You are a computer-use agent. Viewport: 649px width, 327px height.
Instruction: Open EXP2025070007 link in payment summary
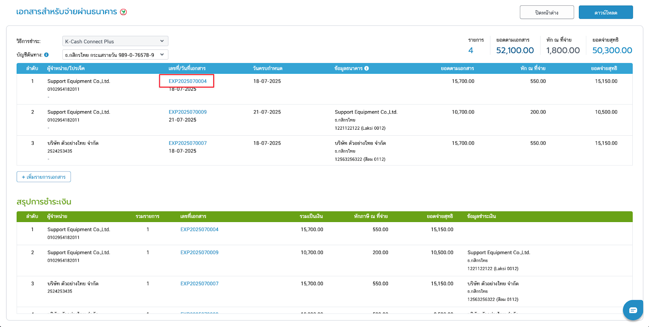199,284
